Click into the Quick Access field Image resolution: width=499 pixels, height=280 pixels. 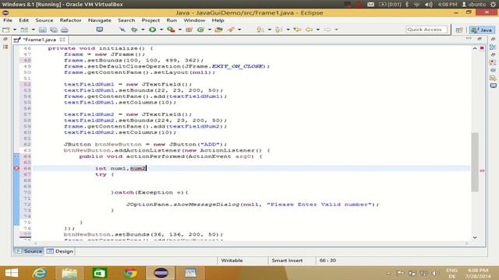point(426,30)
